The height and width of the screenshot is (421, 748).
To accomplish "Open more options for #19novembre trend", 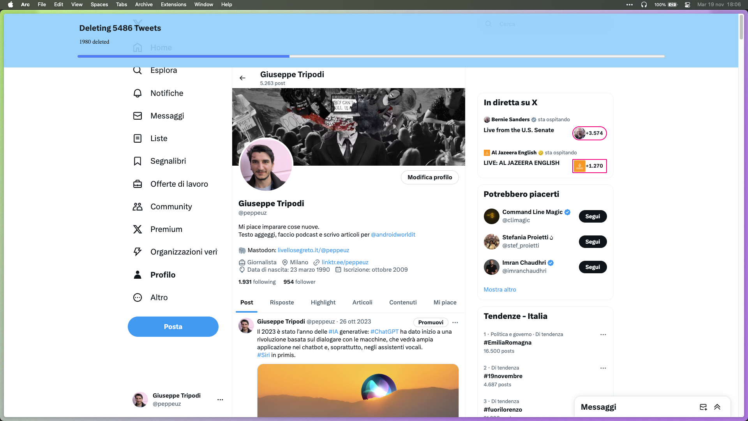I will pyautogui.click(x=603, y=368).
